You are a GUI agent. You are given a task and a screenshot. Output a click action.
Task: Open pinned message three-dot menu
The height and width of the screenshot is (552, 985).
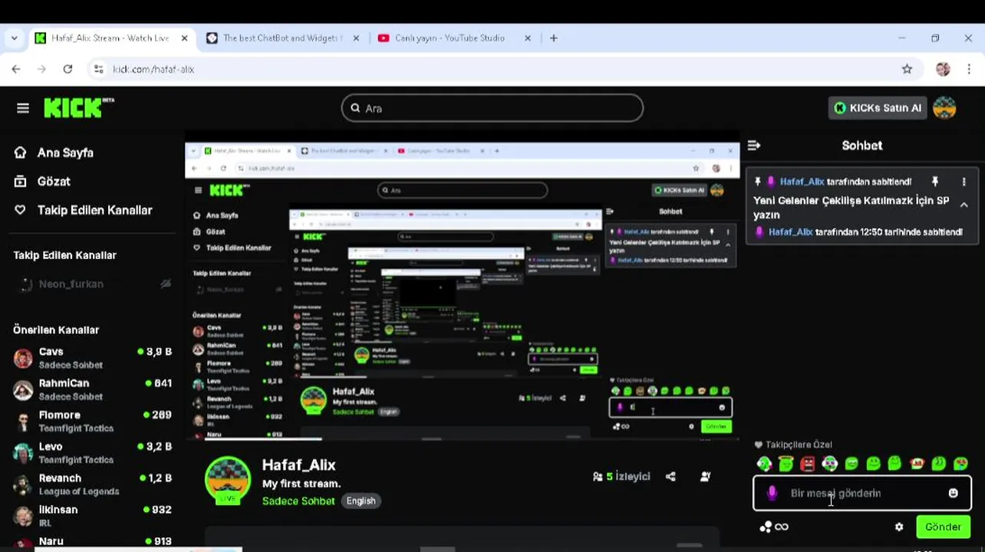tap(964, 182)
